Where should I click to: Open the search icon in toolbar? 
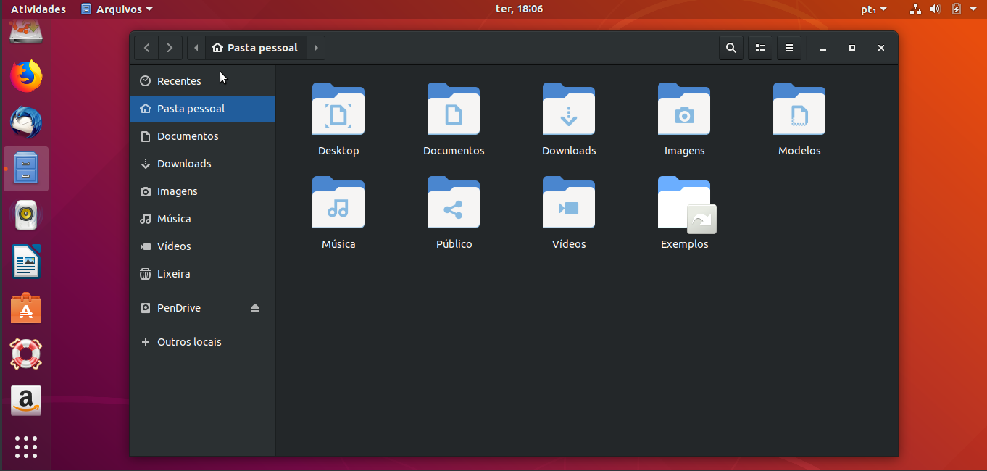(x=730, y=48)
